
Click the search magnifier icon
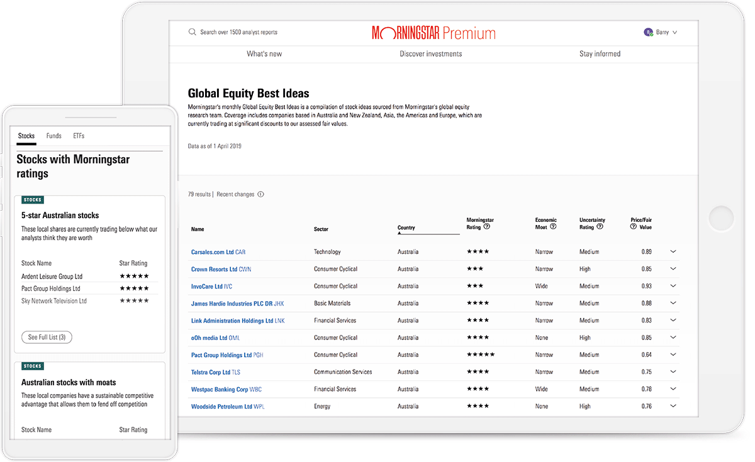193,32
